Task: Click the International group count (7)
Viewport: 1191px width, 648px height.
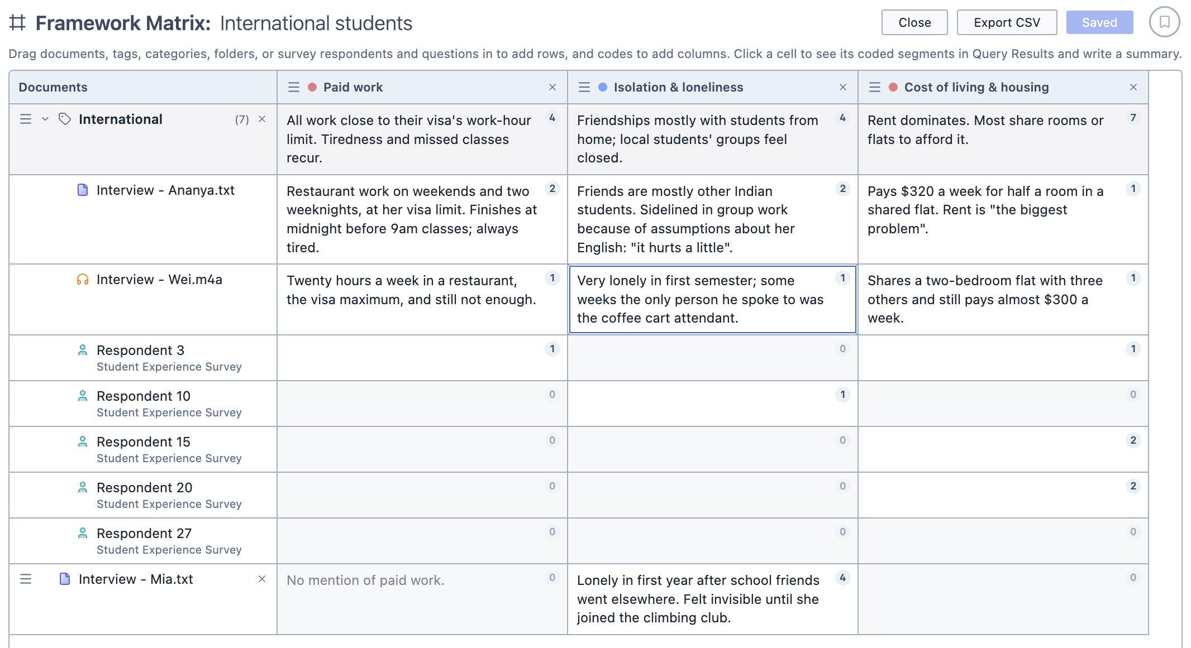Action: pyautogui.click(x=242, y=119)
